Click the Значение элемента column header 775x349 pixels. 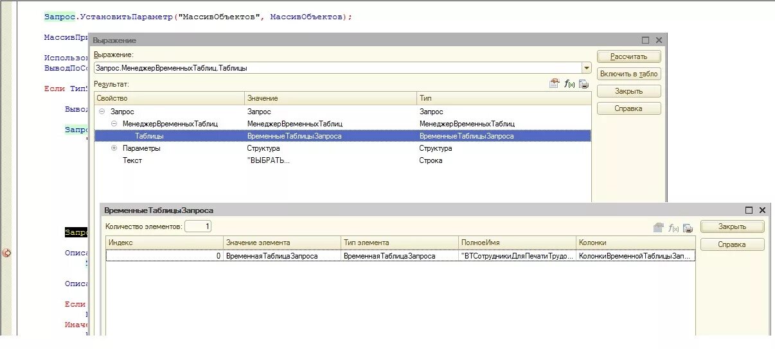pos(282,243)
